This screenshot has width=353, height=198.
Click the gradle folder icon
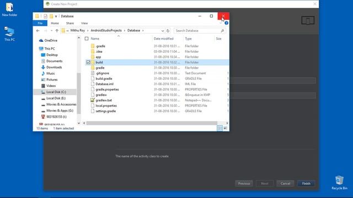[x=93, y=68]
